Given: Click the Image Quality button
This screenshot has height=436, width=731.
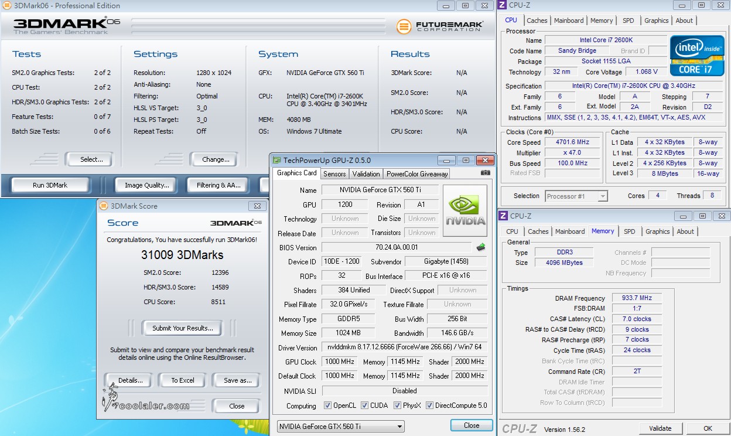Looking at the screenshot, I should click(x=146, y=185).
